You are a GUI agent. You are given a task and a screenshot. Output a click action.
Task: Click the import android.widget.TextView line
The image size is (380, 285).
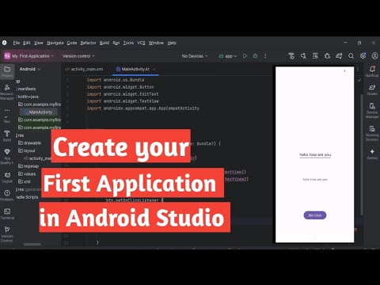[123, 101]
